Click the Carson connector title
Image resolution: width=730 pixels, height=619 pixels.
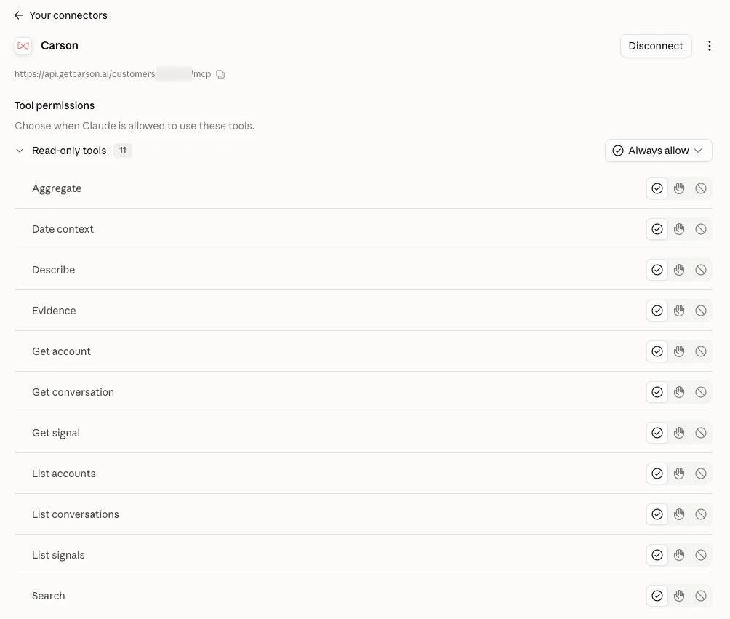click(60, 46)
